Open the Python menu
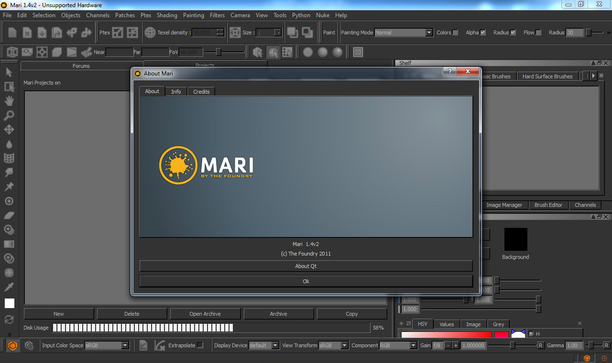 point(301,15)
